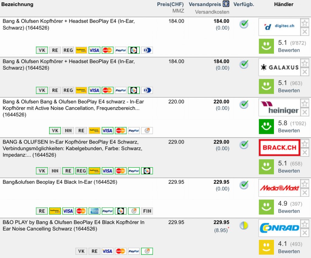Click the X icon next to Galaxus
311x258 pixels.
click(x=305, y=72)
